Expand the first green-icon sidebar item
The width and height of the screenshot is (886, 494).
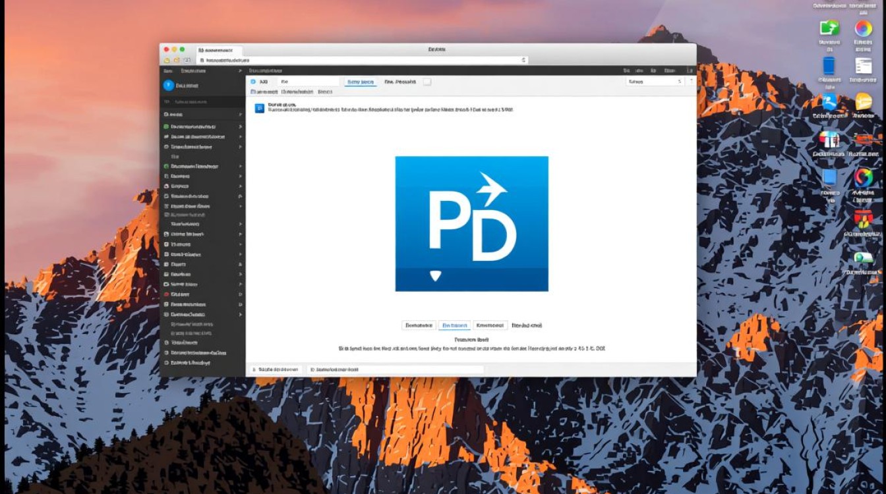click(x=240, y=126)
